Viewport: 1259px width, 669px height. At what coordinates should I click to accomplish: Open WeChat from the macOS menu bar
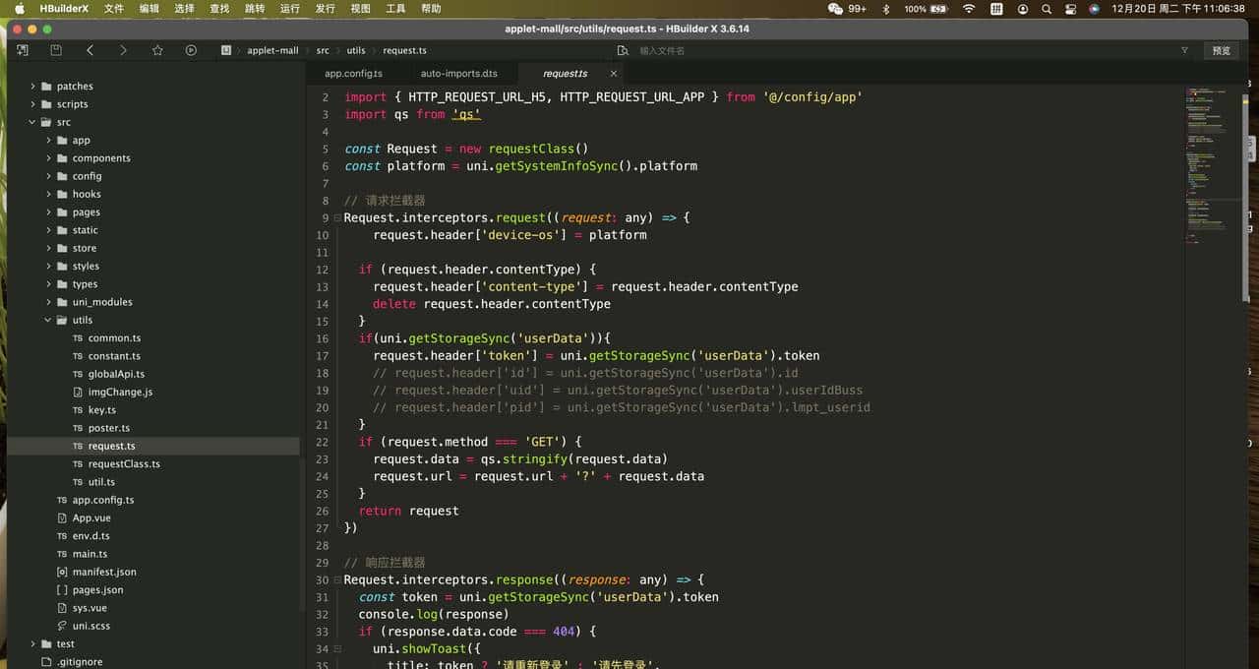click(836, 9)
